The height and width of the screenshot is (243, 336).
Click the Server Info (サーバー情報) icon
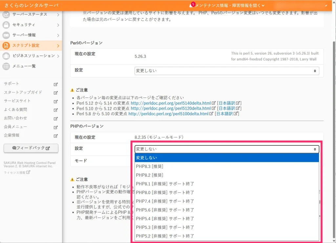pyautogui.click(x=6, y=35)
